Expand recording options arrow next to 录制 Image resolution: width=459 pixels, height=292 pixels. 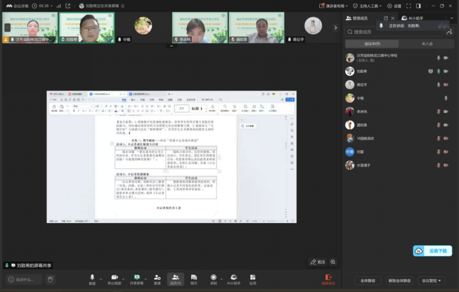[221, 279]
